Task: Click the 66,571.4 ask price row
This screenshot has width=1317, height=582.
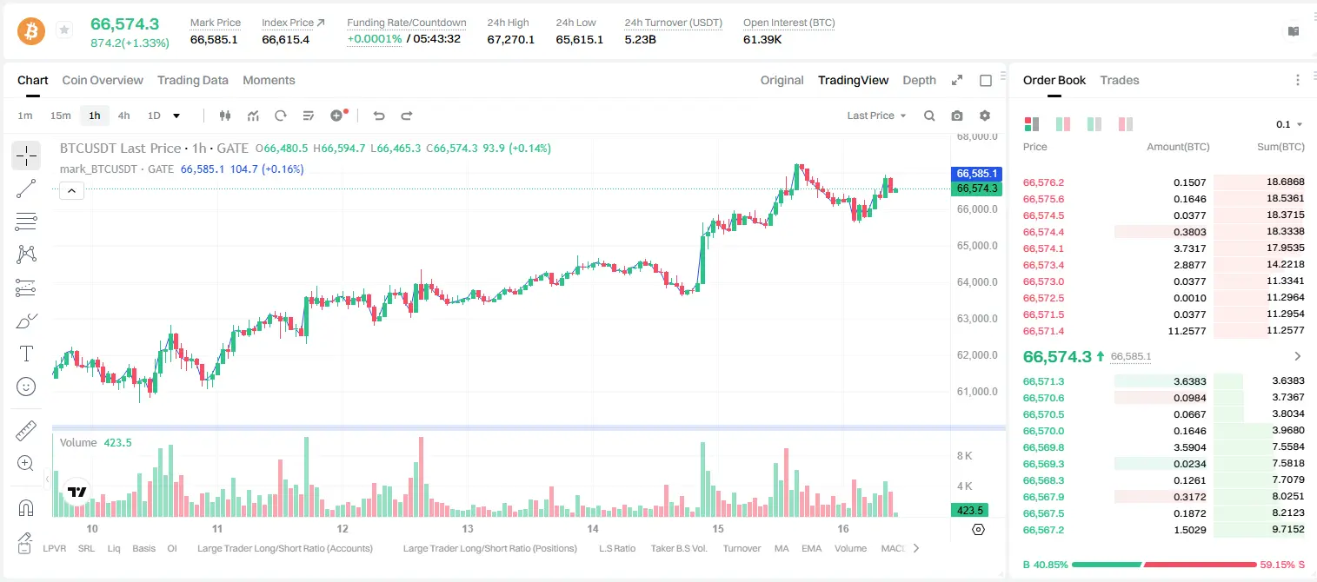Action: 1164,331
